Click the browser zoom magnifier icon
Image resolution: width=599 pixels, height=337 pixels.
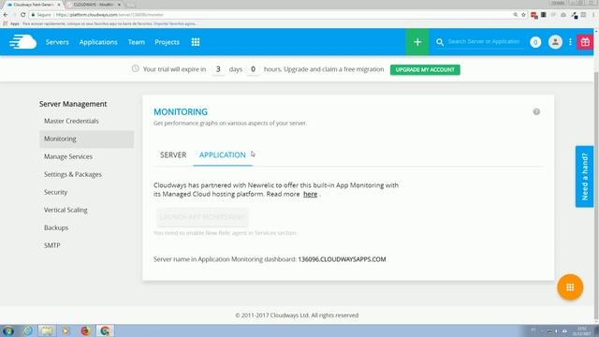pyautogui.click(x=516, y=15)
